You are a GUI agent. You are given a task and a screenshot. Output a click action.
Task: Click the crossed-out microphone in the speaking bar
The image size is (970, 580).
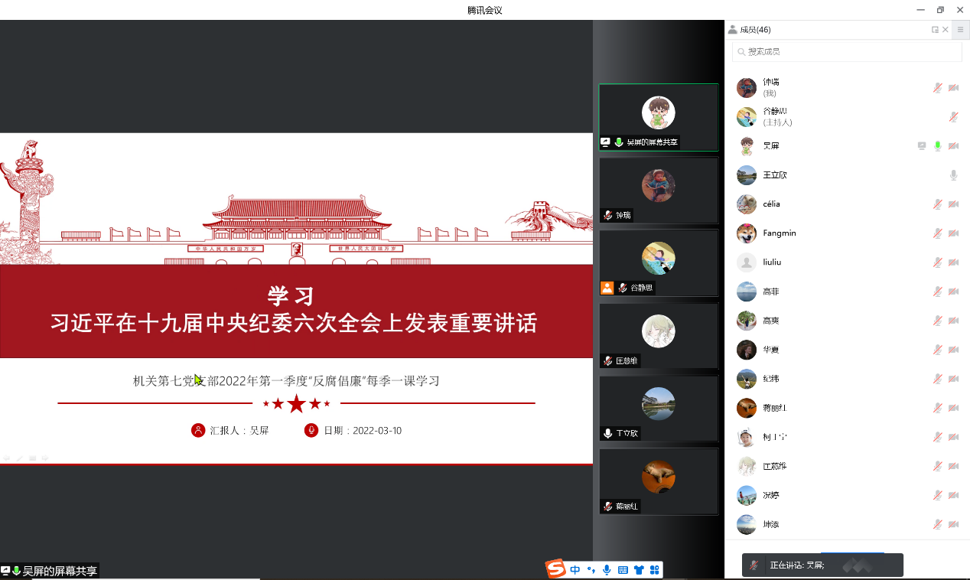point(753,565)
